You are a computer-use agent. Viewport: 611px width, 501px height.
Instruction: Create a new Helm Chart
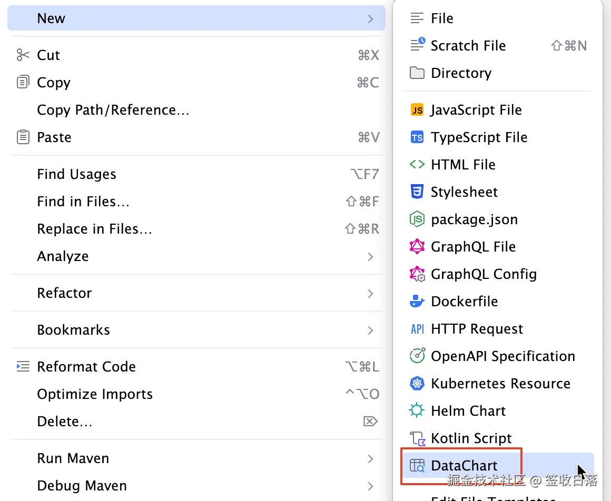[x=498, y=410]
